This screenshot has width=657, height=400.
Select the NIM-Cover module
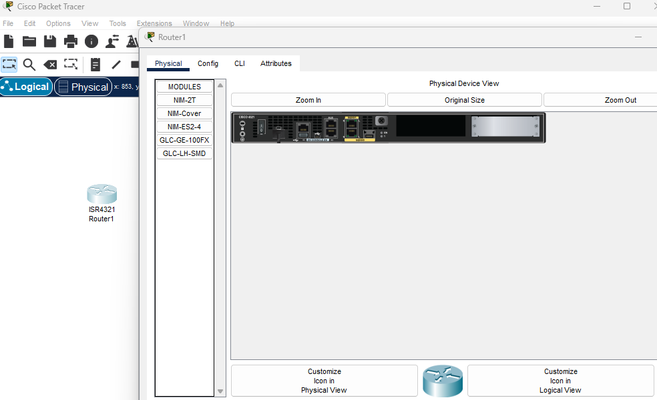[x=184, y=113]
